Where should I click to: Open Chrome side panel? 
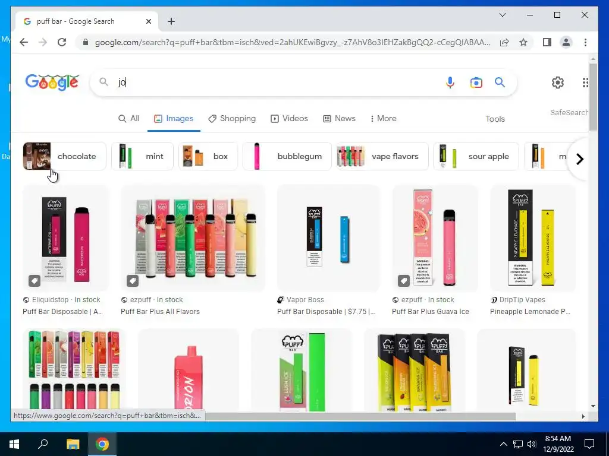[547, 42]
